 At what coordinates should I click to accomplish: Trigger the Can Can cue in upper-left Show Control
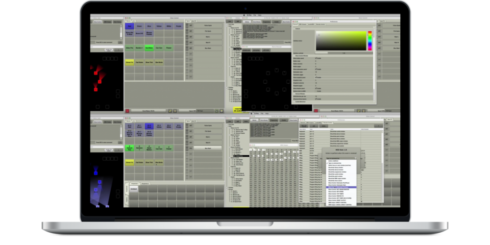coord(159,48)
